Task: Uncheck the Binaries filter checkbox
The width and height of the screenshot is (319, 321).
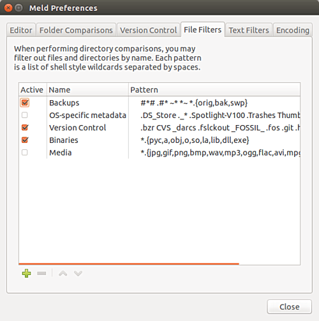Action: (25, 140)
